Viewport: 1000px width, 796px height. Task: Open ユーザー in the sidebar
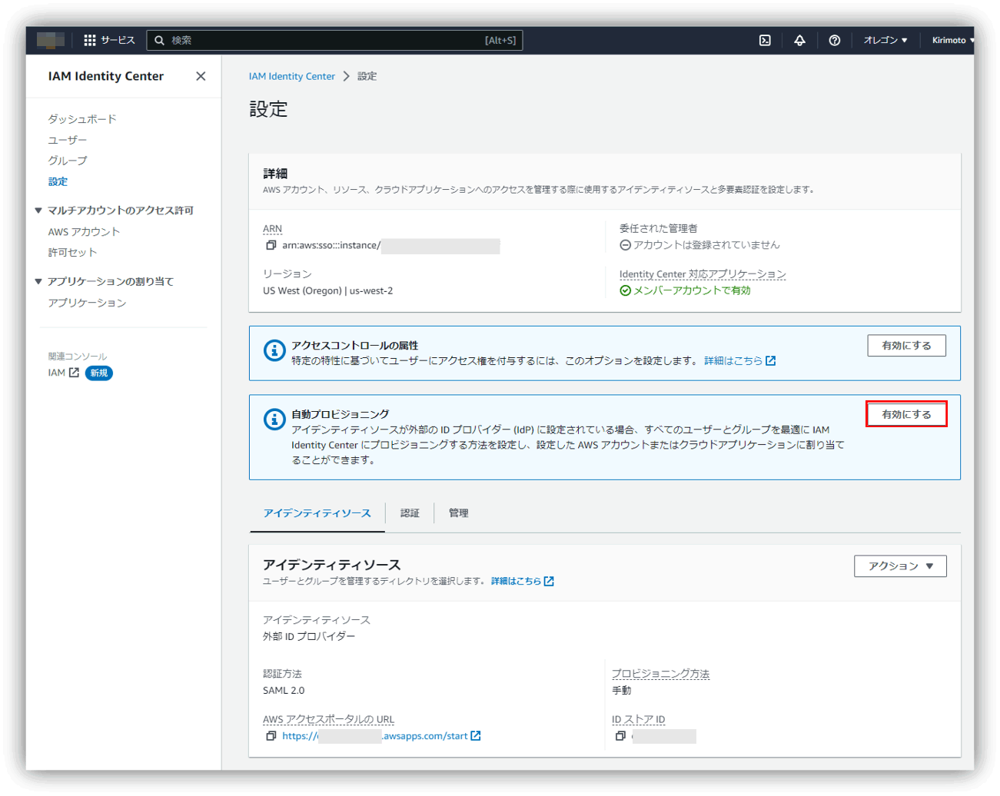[68, 140]
